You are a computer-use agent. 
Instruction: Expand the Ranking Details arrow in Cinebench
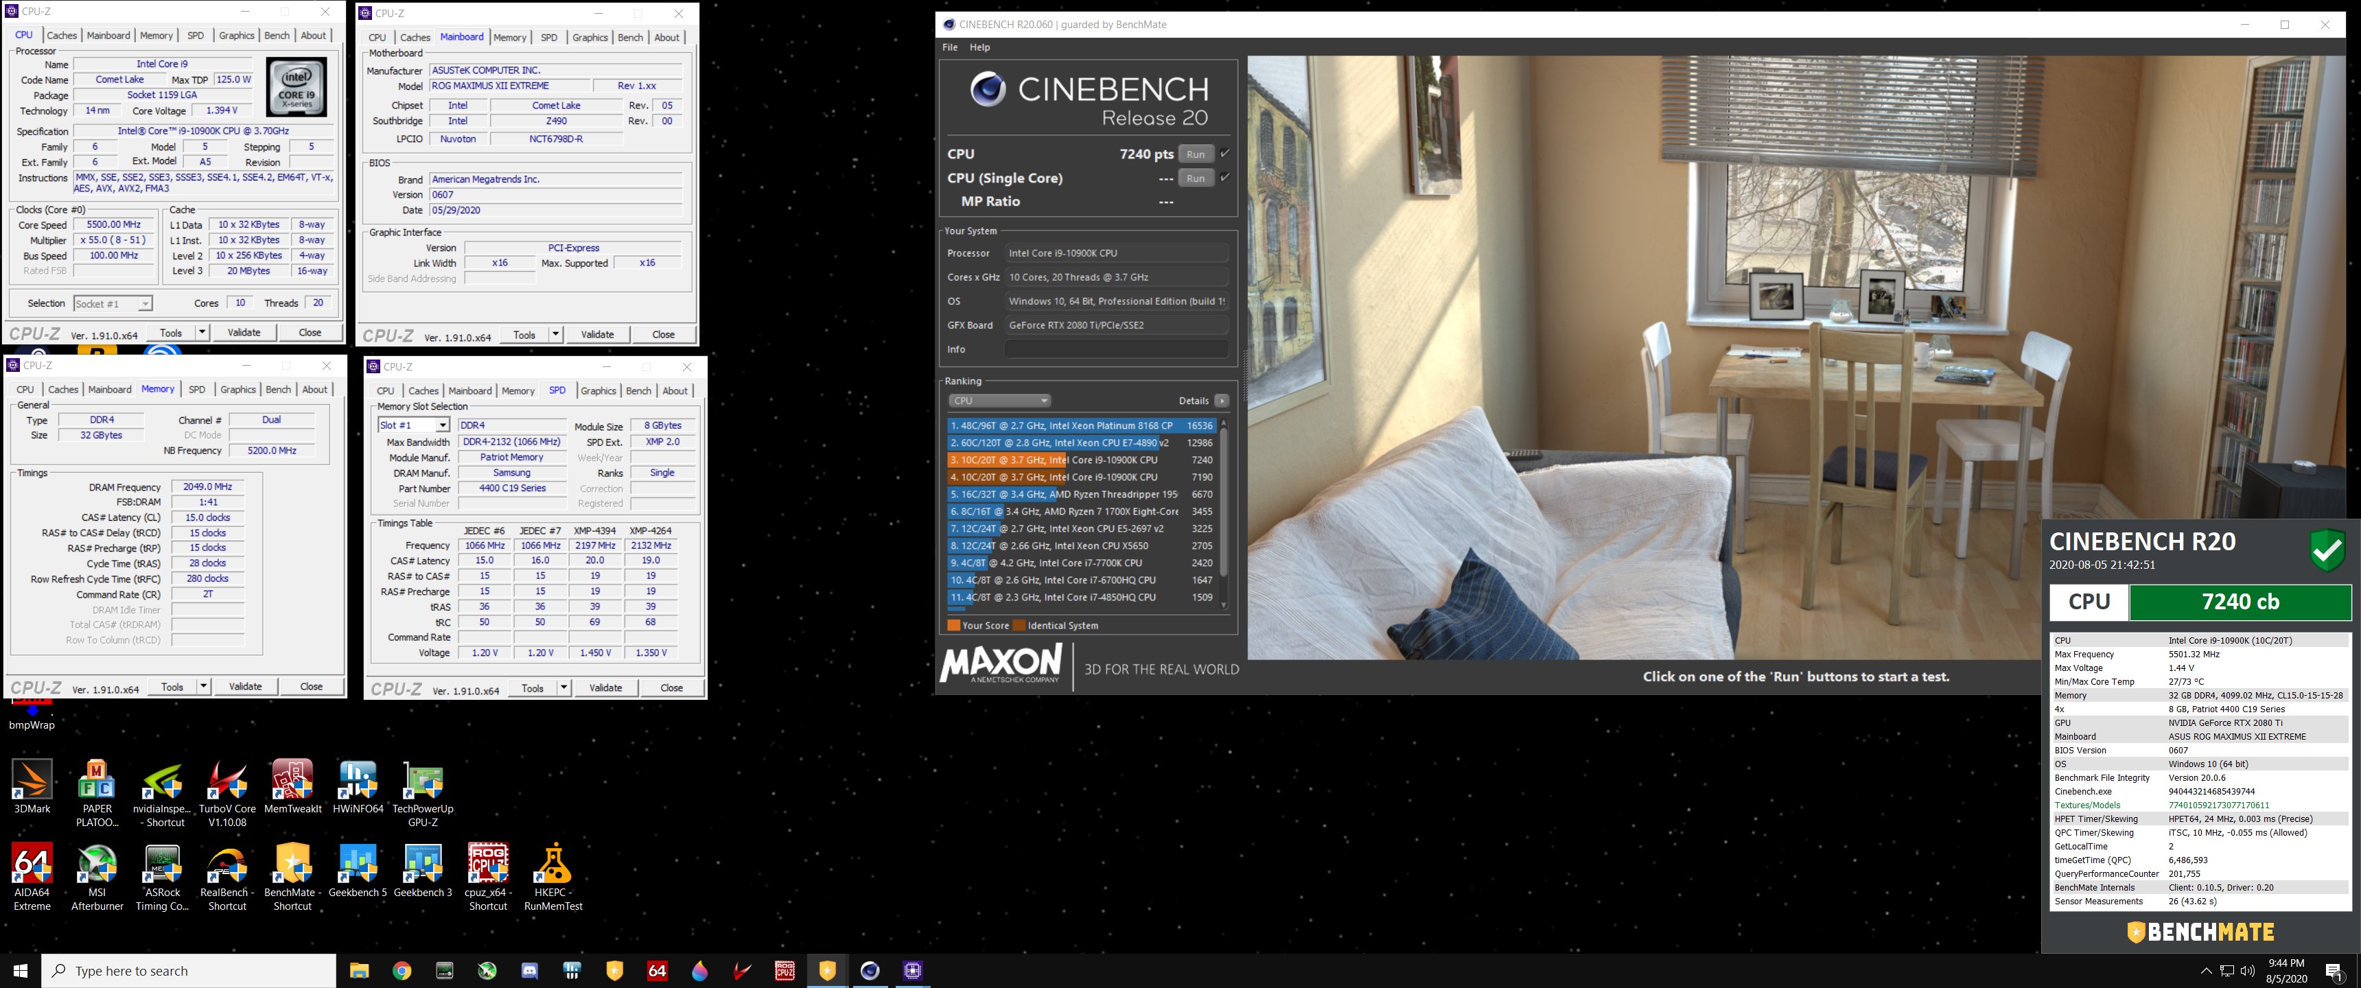tap(1222, 401)
